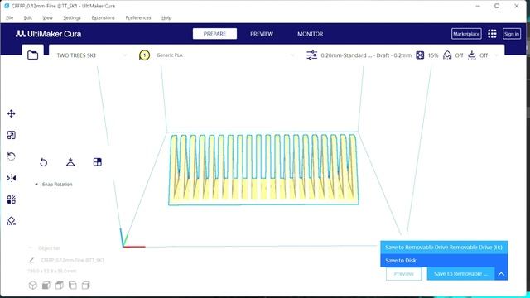Select the comb model on build plate
530x298 pixels.
pos(263,169)
